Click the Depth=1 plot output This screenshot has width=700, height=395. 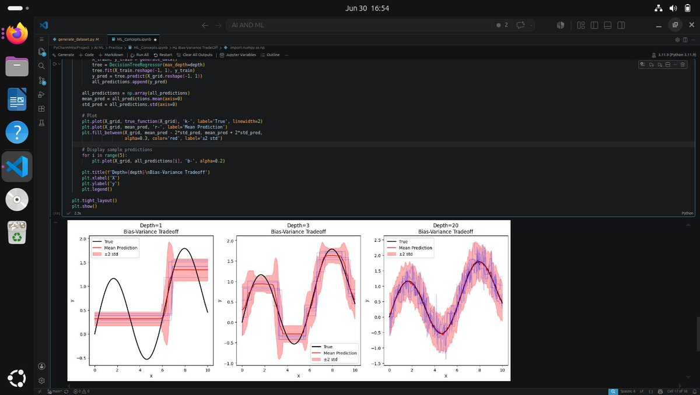[x=152, y=301]
